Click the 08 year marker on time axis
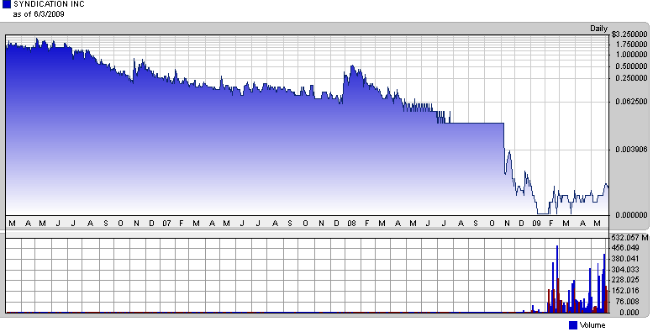653x332 pixels. pos(351,224)
